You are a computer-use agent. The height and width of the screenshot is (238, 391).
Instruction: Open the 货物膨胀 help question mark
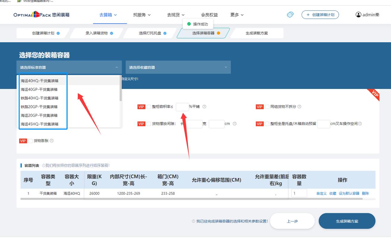(52, 140)
